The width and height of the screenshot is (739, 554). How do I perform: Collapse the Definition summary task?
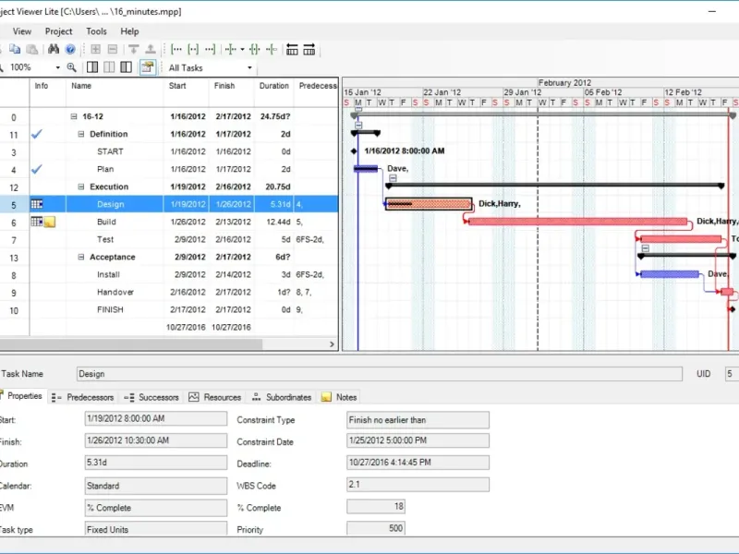point(81,134)
